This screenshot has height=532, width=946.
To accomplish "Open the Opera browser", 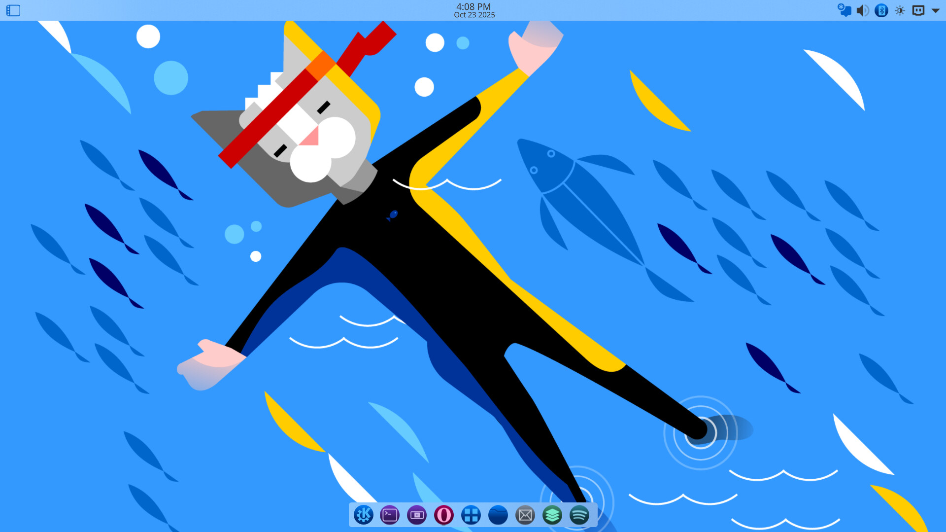I will [443, 515].
